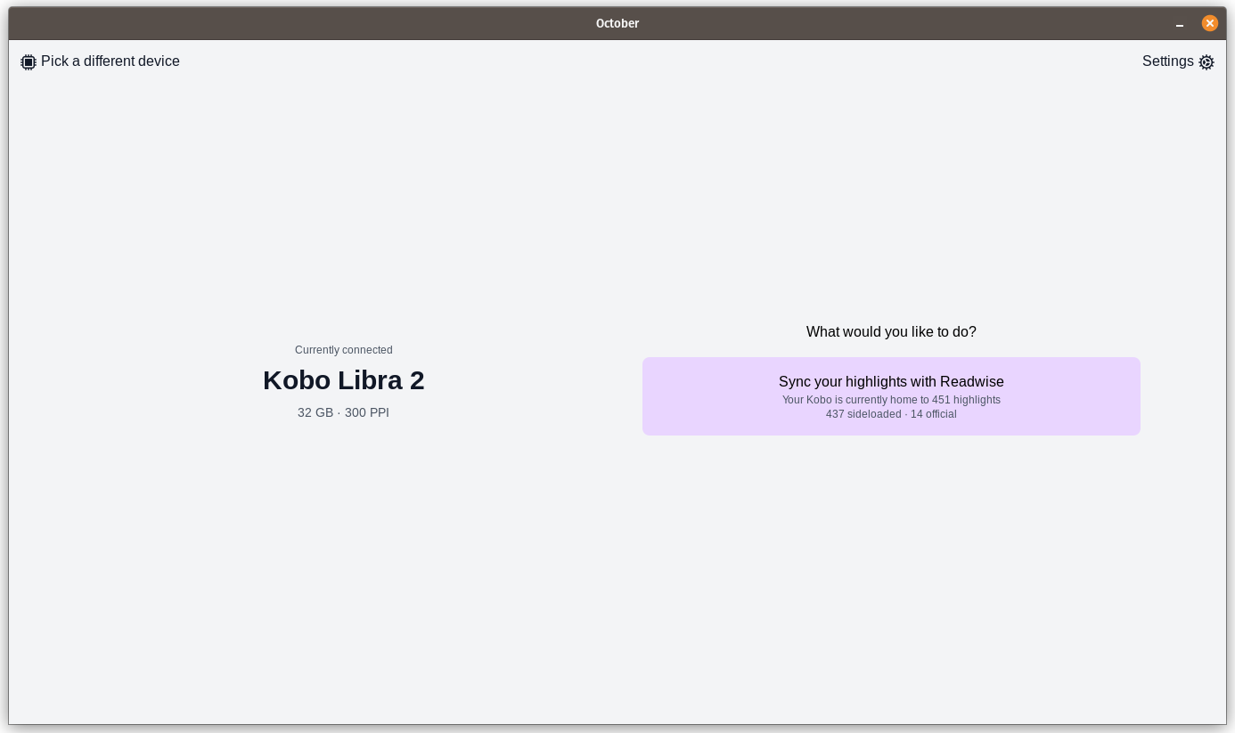Select the Kobo Libra 2 device name

tap(343, 380)
